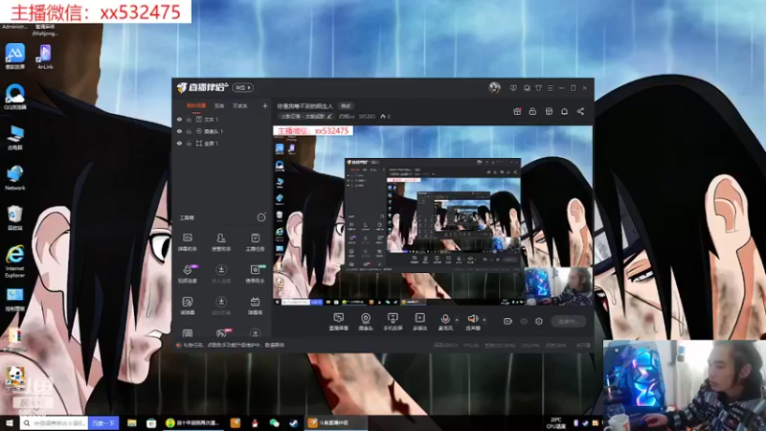Screen dimensions: 766x431
Task: Open the 房管助手 room manager tool
Action: [x=221, y=242]
